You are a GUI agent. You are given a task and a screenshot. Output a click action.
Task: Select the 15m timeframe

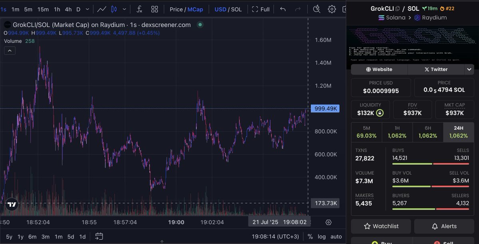(43, 10)
